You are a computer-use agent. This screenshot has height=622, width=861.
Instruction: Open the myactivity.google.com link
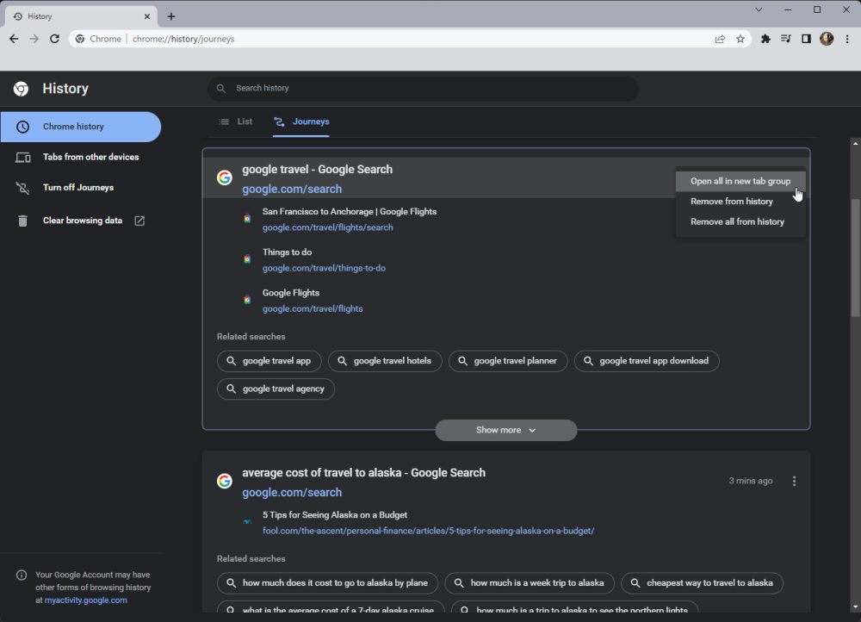85,600
